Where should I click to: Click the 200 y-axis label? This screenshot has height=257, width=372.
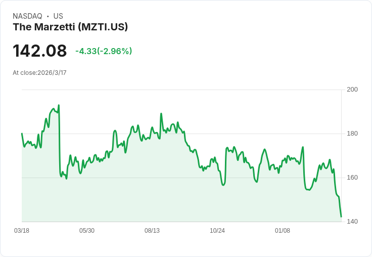pos(352,90)
